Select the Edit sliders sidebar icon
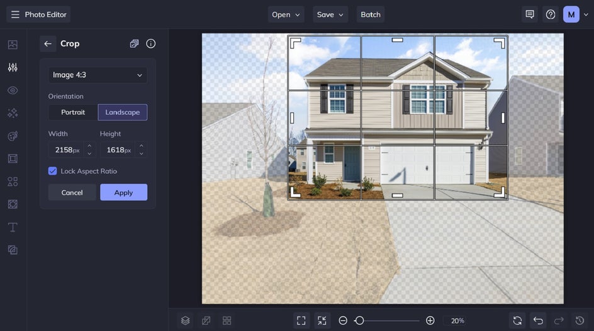The width and height of the screenshot is (594, 331). [x=13, y=67]
